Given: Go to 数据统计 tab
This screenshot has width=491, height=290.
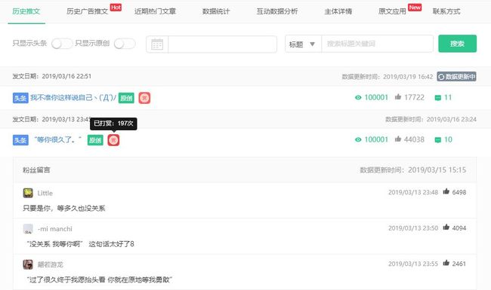Looking at the screenshot, I should (x=216, y=11).
